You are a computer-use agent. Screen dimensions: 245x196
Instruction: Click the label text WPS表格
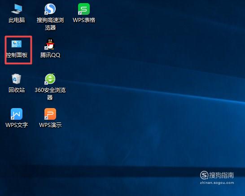84,20
